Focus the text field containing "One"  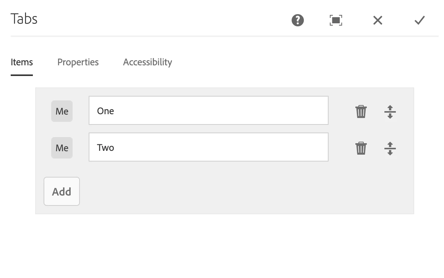[209, 110]
